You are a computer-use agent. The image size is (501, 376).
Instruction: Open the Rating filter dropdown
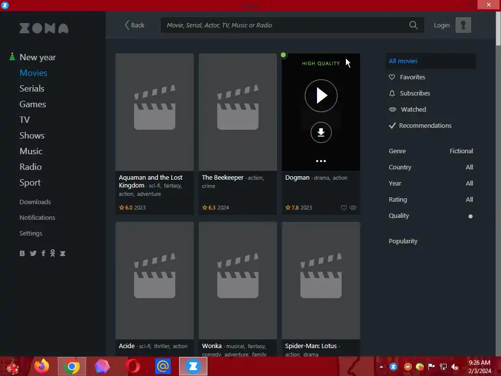(431, 199)
